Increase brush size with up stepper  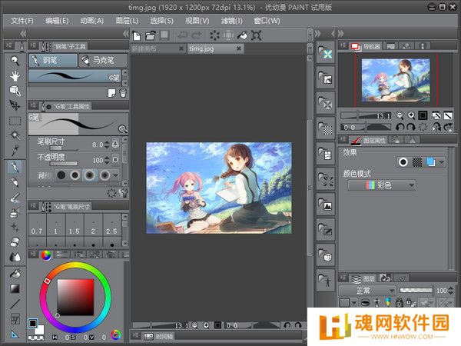(x=107, y=142)
